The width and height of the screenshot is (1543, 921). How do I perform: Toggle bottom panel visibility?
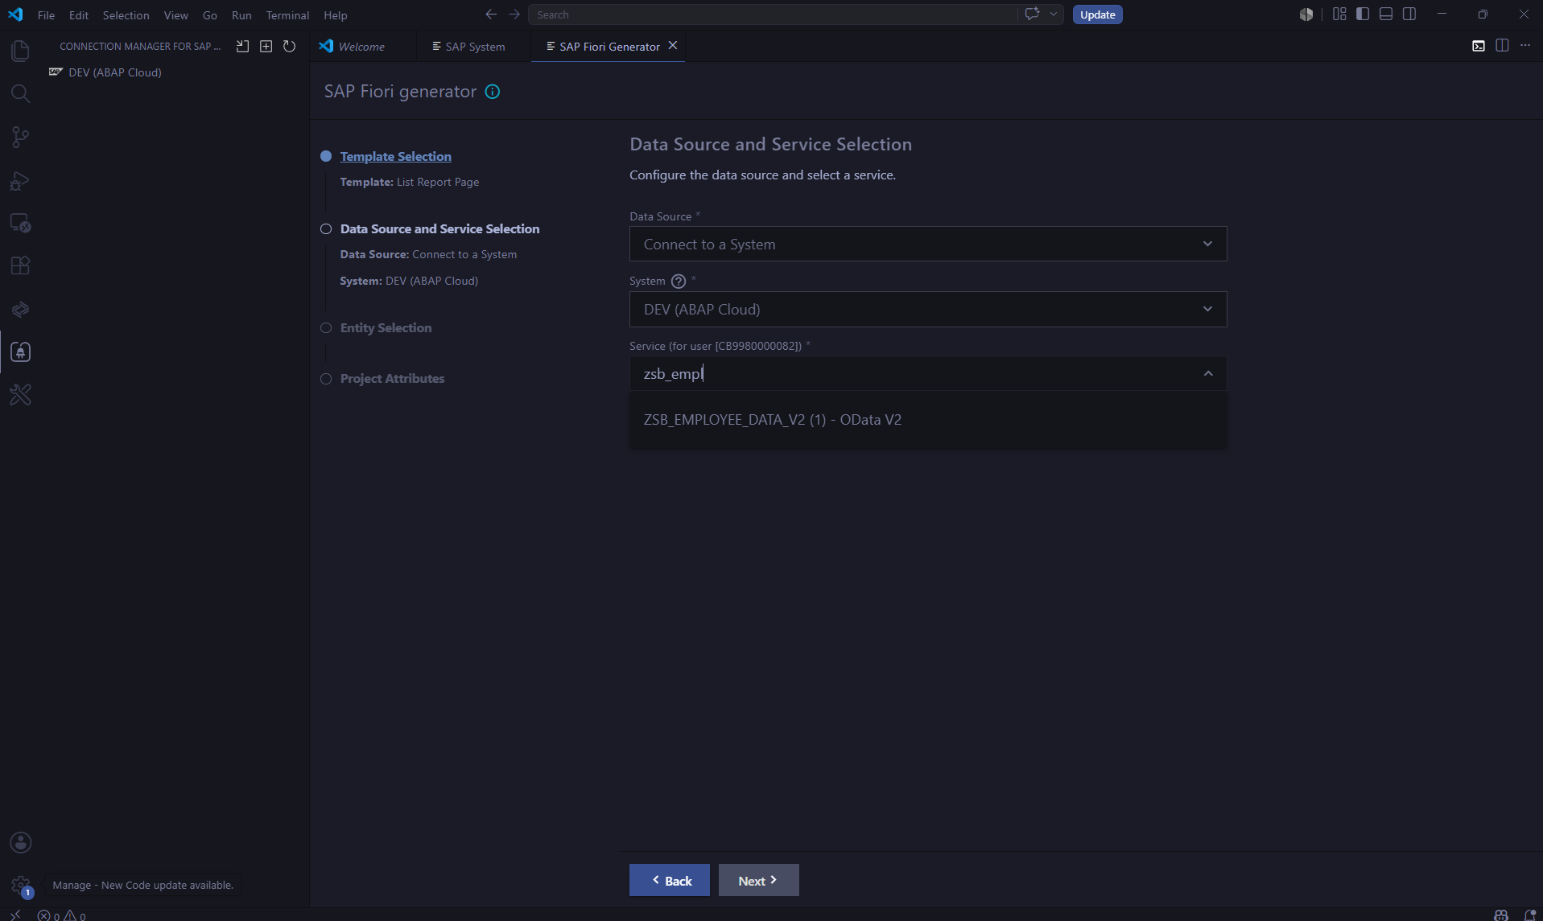coord(1386,14)
